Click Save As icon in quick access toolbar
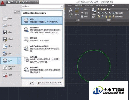The width and height of the screenshot is (129, 100). click(x=20, y=2)
